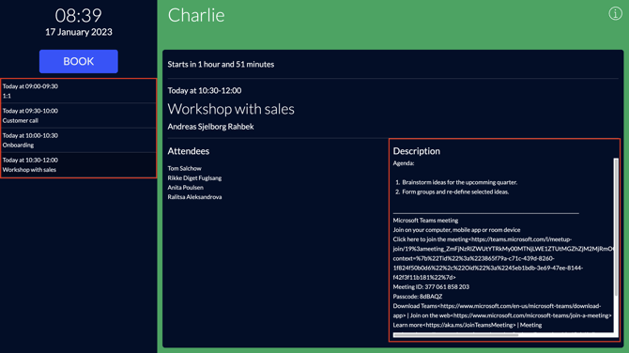The image size is (629, 353).
Task: Select Workshop with sales in list
Action: [79, 165]
